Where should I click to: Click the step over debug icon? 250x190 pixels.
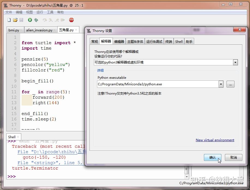(44, 20)
